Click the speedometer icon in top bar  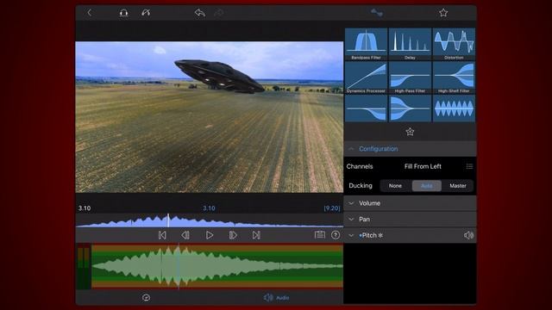[146, 13]
